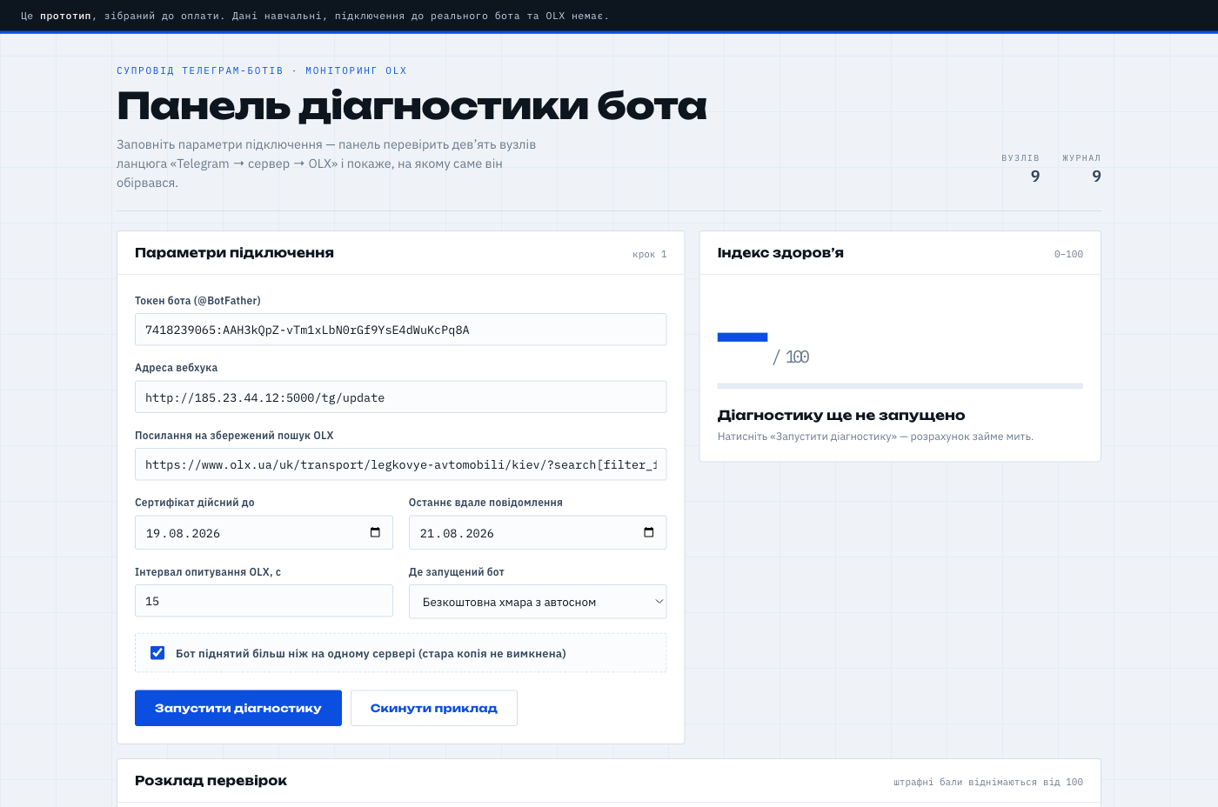
Task: Click the 'Індекс здоров'я' panel title
Action: [x=780, y=253]
